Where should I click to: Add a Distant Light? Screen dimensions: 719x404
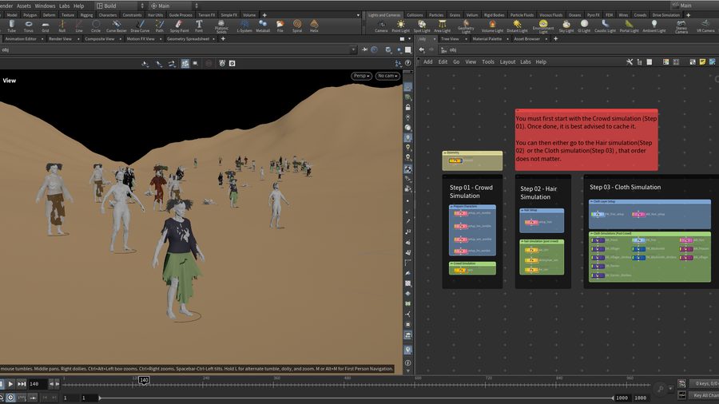[517, 26]
